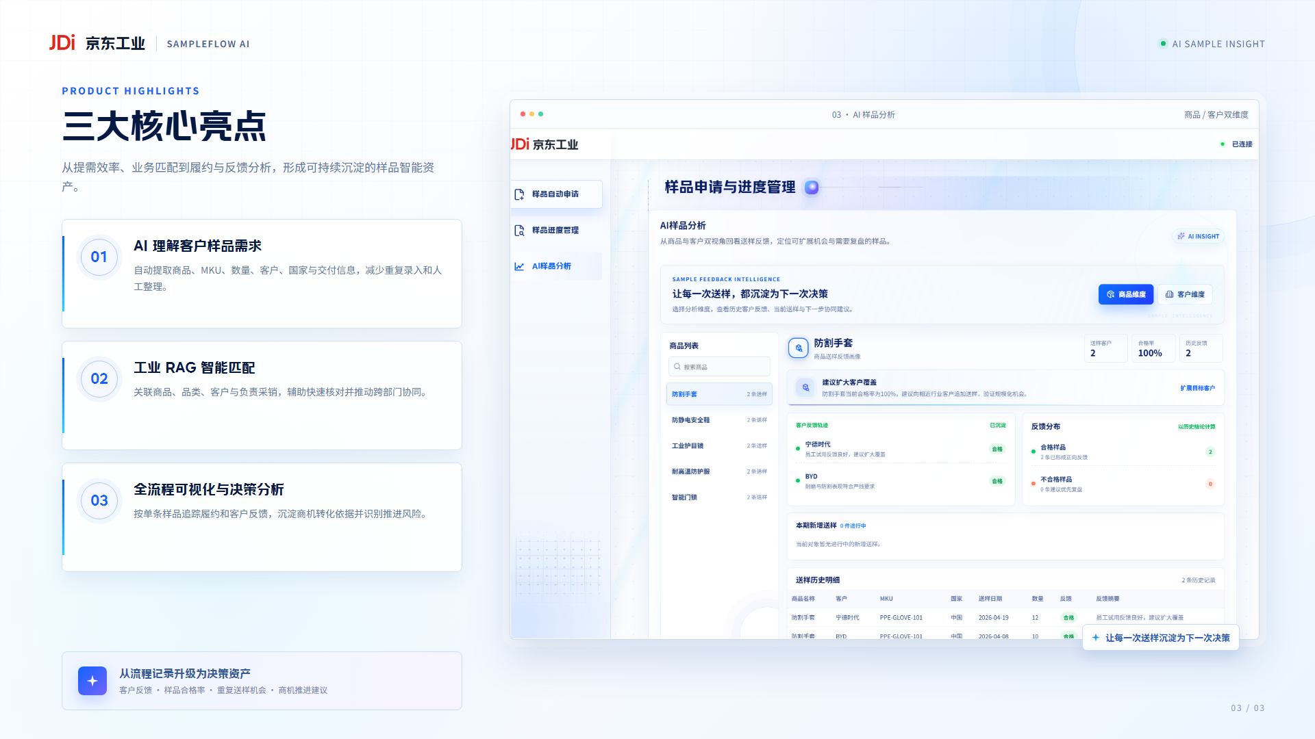The width and height of the screenshot is (1315, 739).
Task: Click the 反馈摘要 column header
Action: tap(1107, 599)
